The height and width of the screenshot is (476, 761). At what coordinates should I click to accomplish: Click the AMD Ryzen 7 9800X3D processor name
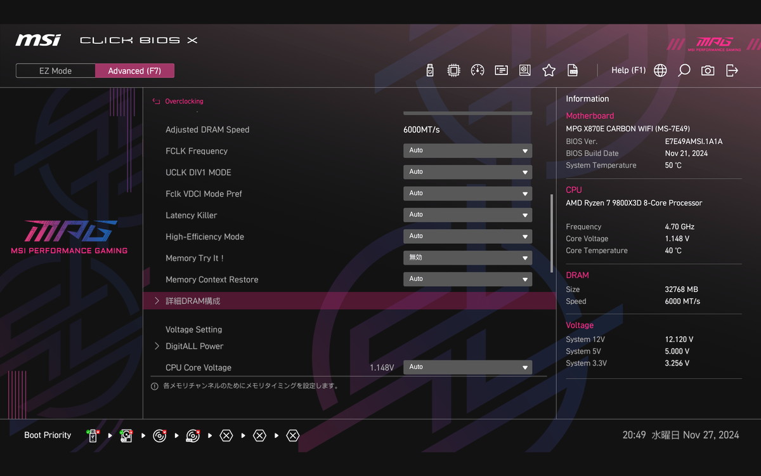coord(634,203)
